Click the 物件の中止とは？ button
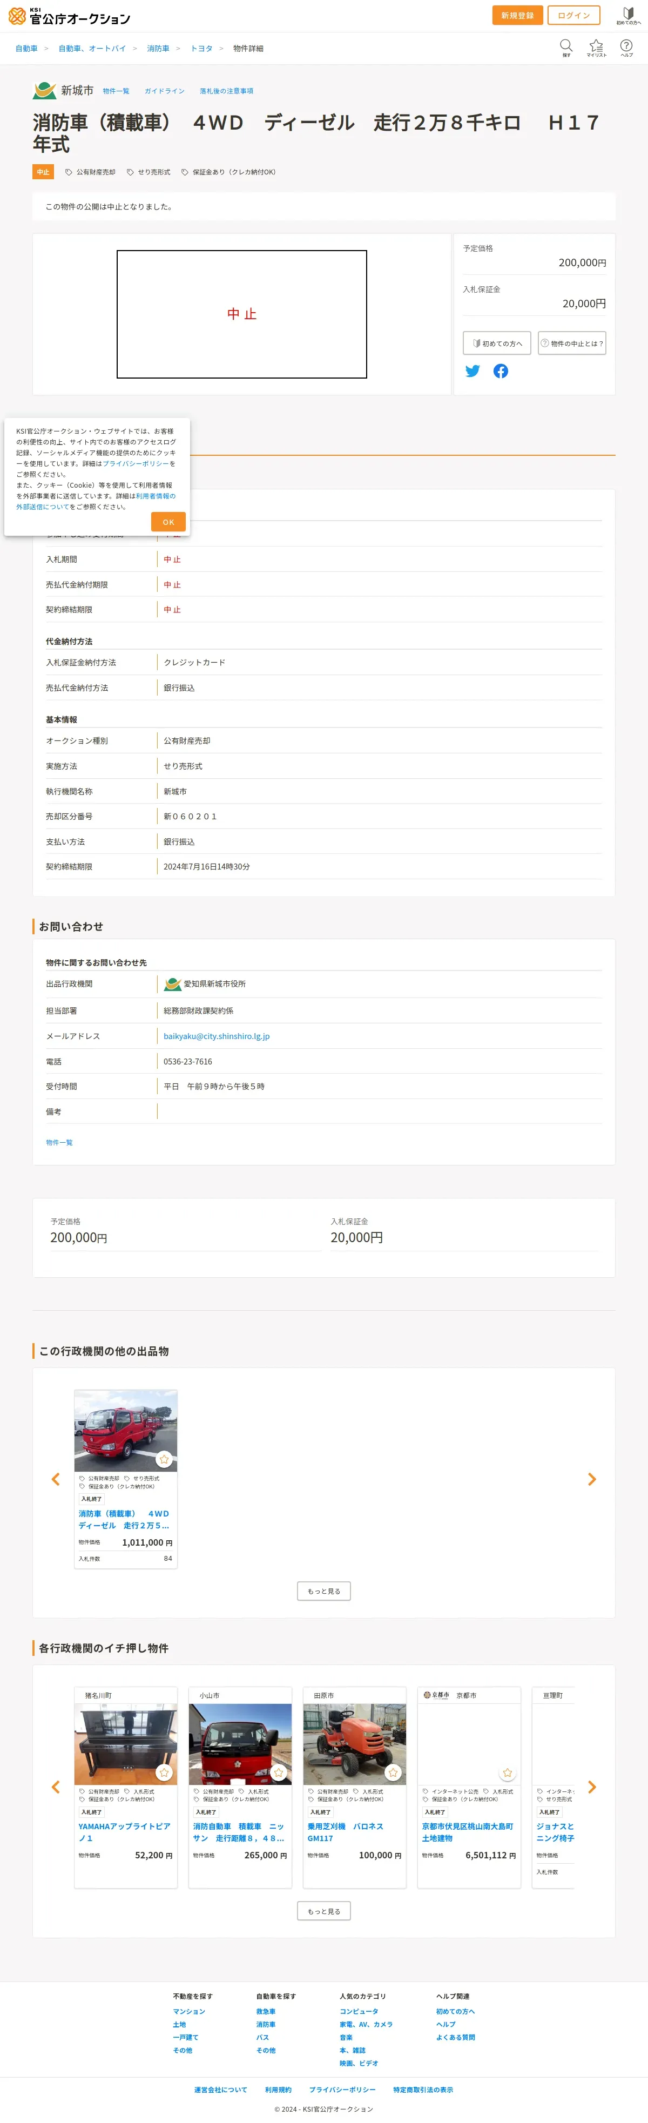Screen dimensions: 648x2123 [x=571, y=343]
